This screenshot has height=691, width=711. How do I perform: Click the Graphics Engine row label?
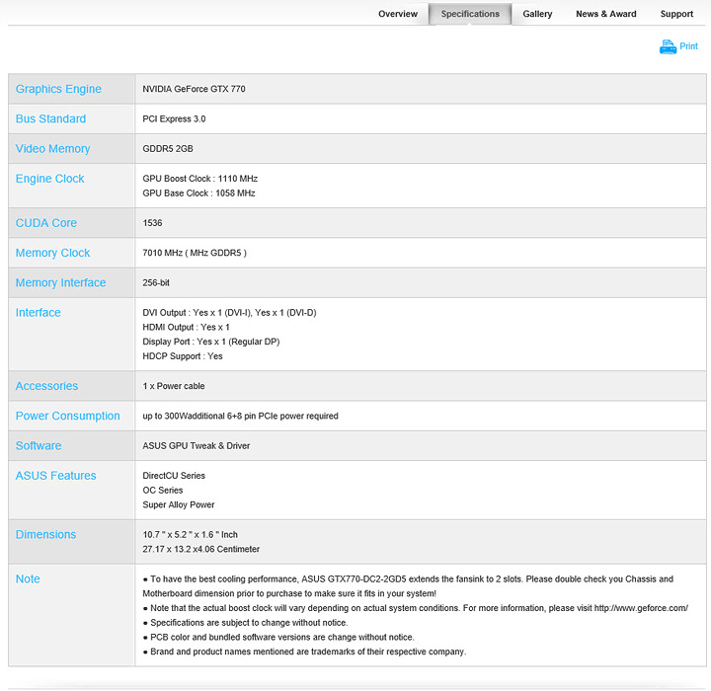coord(58,89)
